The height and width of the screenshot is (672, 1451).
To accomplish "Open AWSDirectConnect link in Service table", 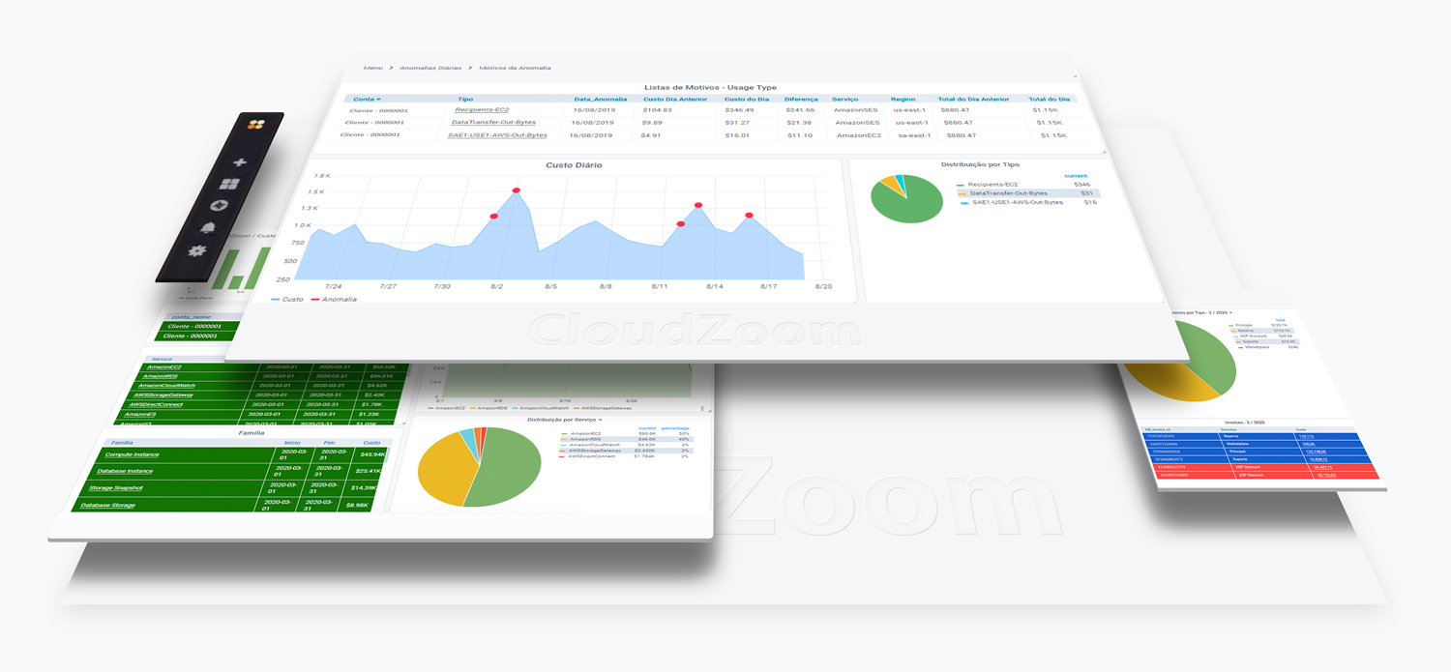I will [156, 404].
